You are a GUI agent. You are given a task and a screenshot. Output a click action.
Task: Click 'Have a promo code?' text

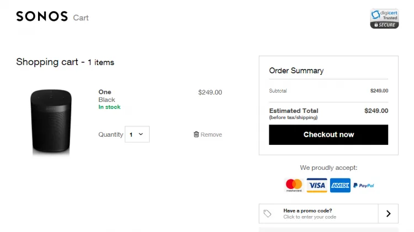(307, 211)
